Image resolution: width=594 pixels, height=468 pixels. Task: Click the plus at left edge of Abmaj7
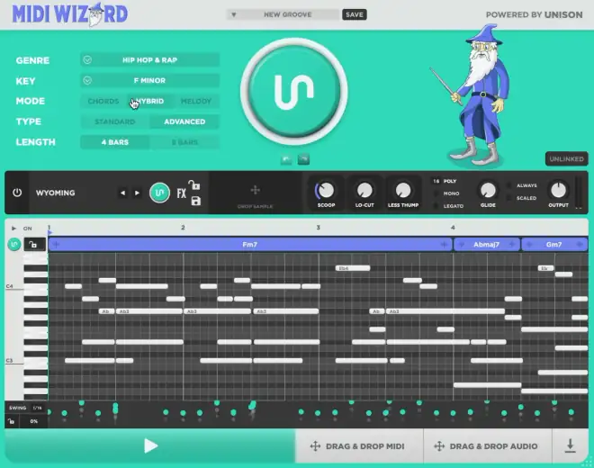[x=461, y=245]
